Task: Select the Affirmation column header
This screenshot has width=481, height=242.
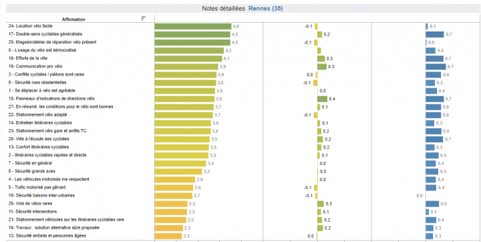Action: (73, 19)
